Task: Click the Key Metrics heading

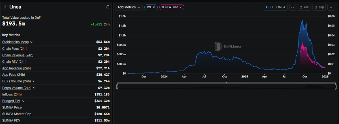Action: pyautogui.click(x=11, y=35)
